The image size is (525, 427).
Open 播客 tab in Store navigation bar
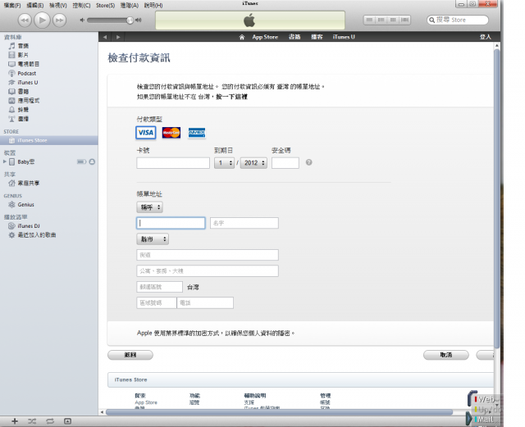[x=317, y=37]
